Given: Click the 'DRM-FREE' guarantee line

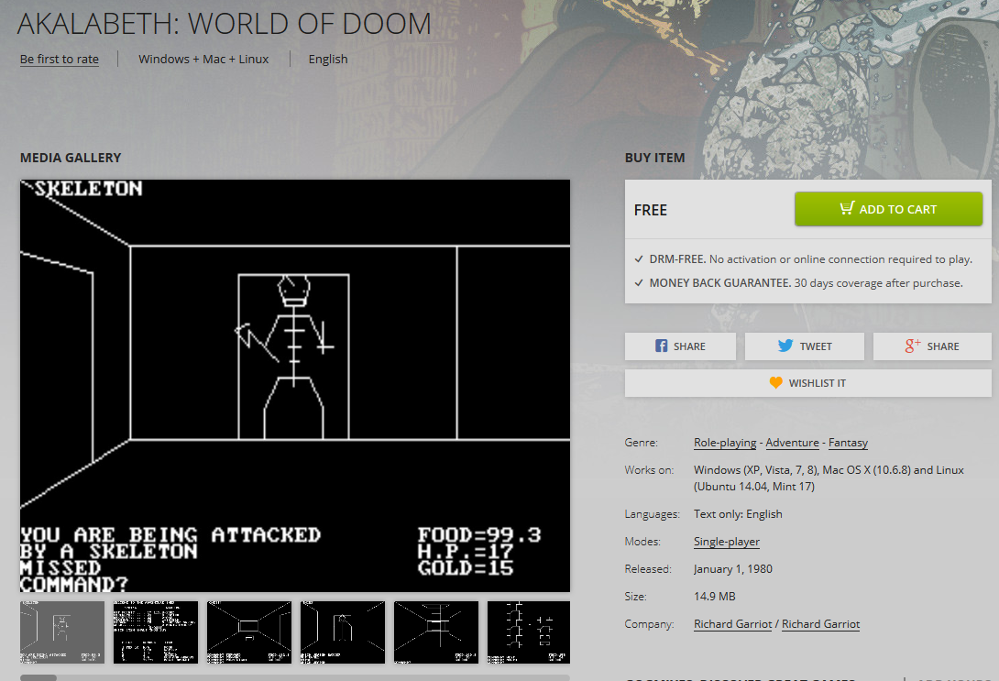Looking at the screenshot, I should click(x=804, y=259).
